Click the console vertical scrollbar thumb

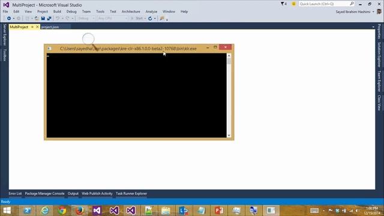(229, 61)
